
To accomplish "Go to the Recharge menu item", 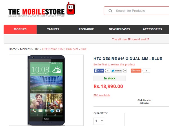I will (x=86, y=29).
